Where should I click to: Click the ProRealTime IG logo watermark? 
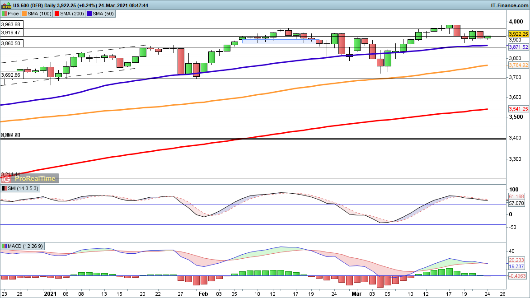click(29, 178)
